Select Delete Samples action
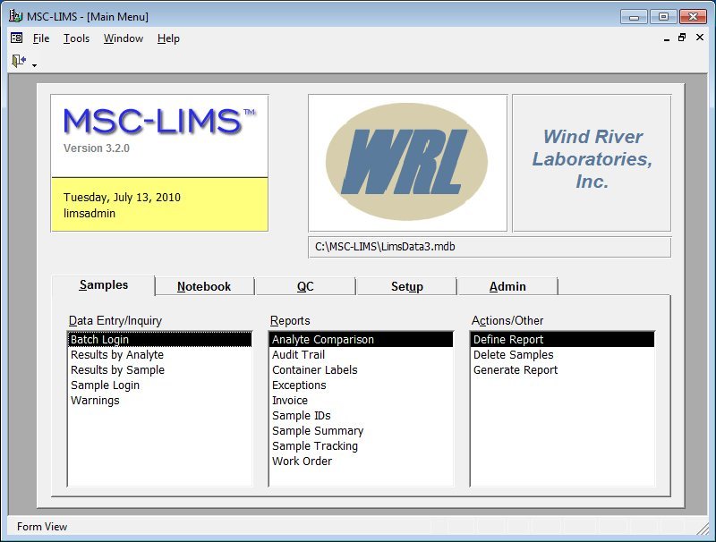 tap(563, 355)
